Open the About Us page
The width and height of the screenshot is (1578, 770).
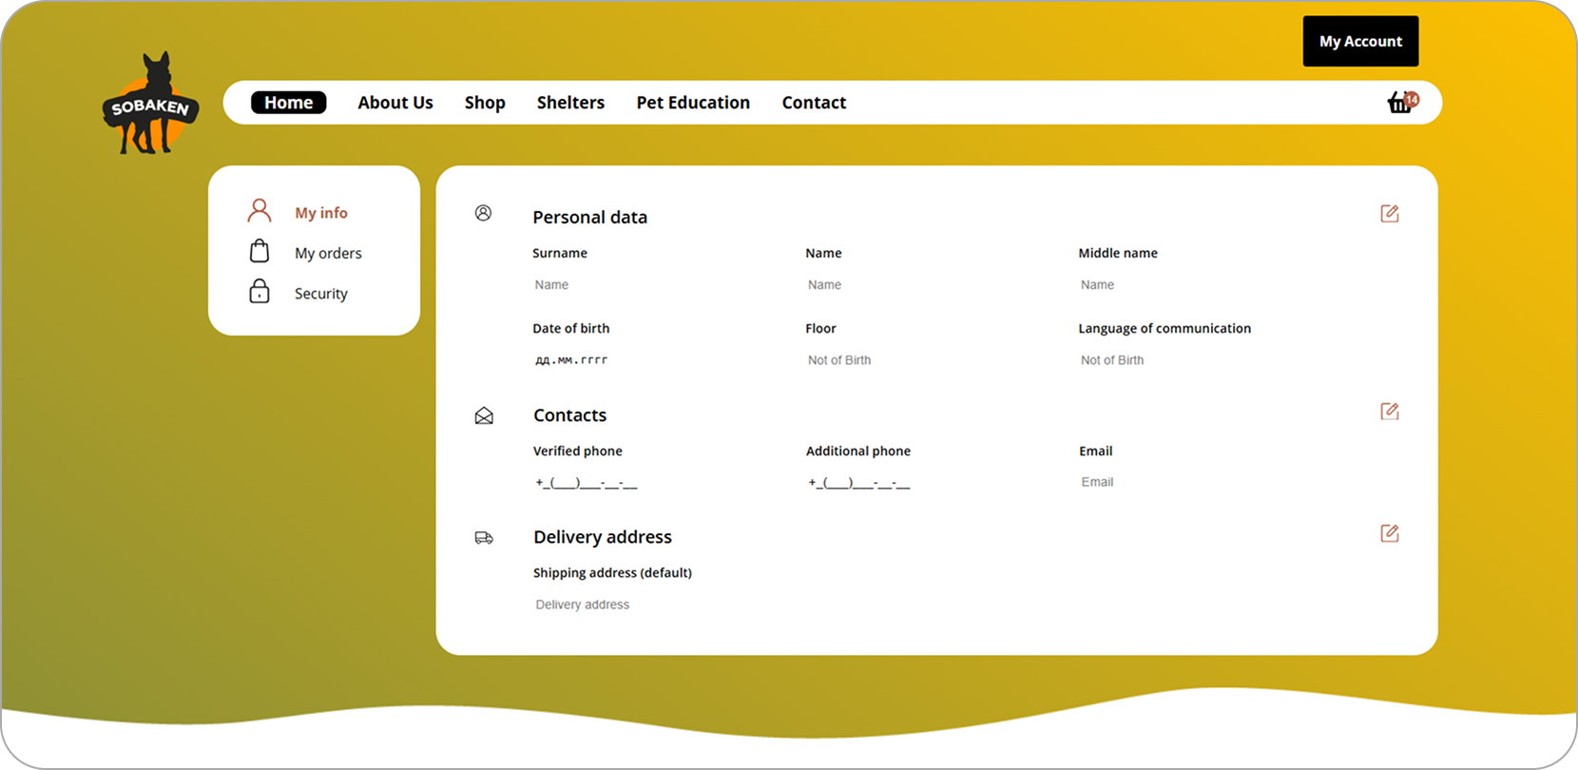coord(395,103)
